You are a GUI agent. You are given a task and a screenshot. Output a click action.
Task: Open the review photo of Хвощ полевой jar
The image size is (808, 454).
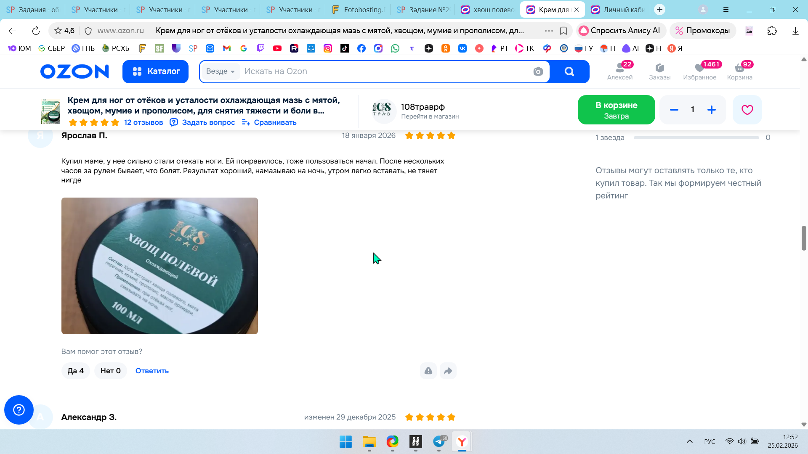point(159,266)
